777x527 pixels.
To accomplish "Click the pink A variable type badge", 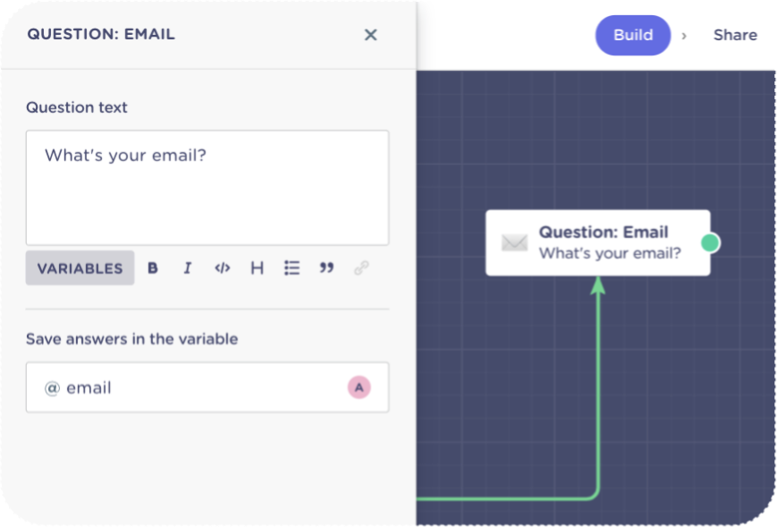I will [359, 387].
